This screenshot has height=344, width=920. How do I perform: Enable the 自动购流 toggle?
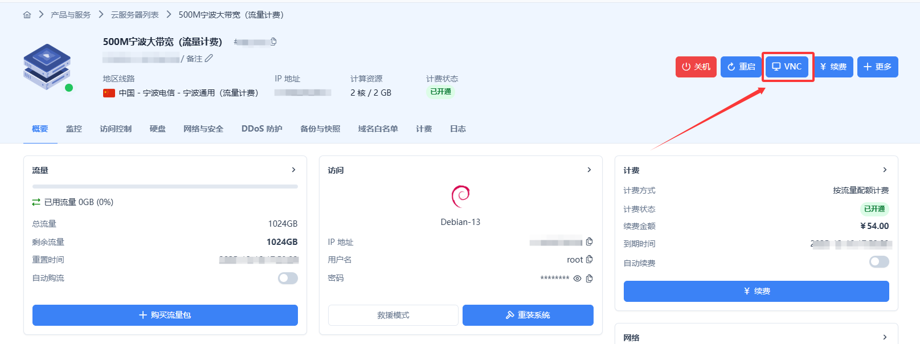[x=288, y=278]
